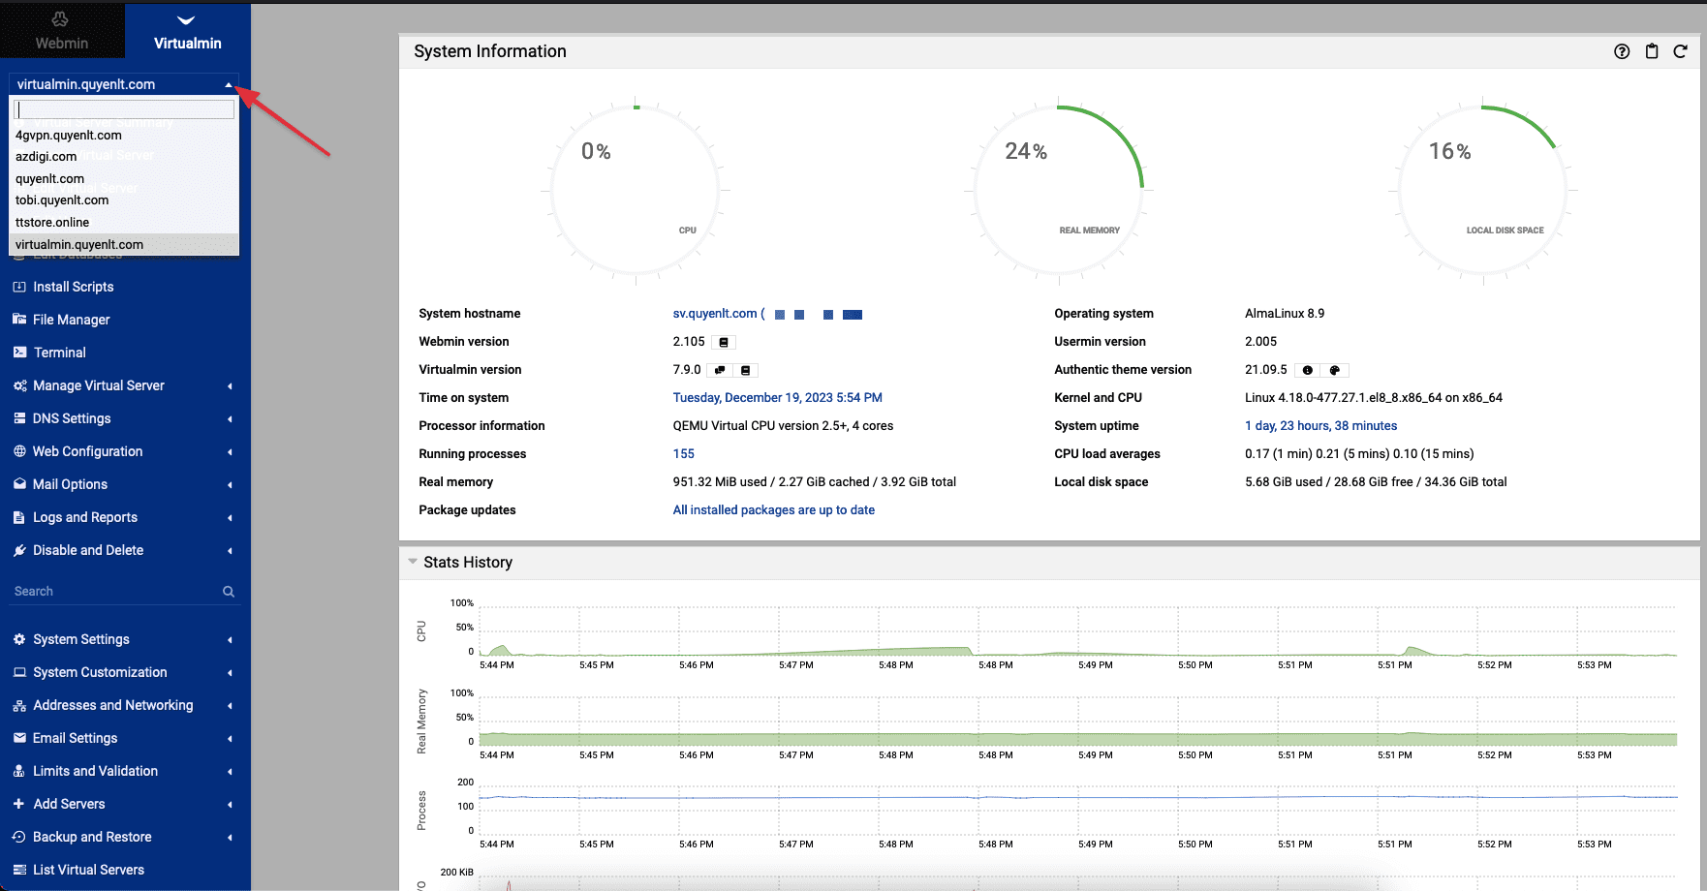The image size is (1707, 891).
Task: Click the List Virtual Servers icon
Action: point(19,870)
